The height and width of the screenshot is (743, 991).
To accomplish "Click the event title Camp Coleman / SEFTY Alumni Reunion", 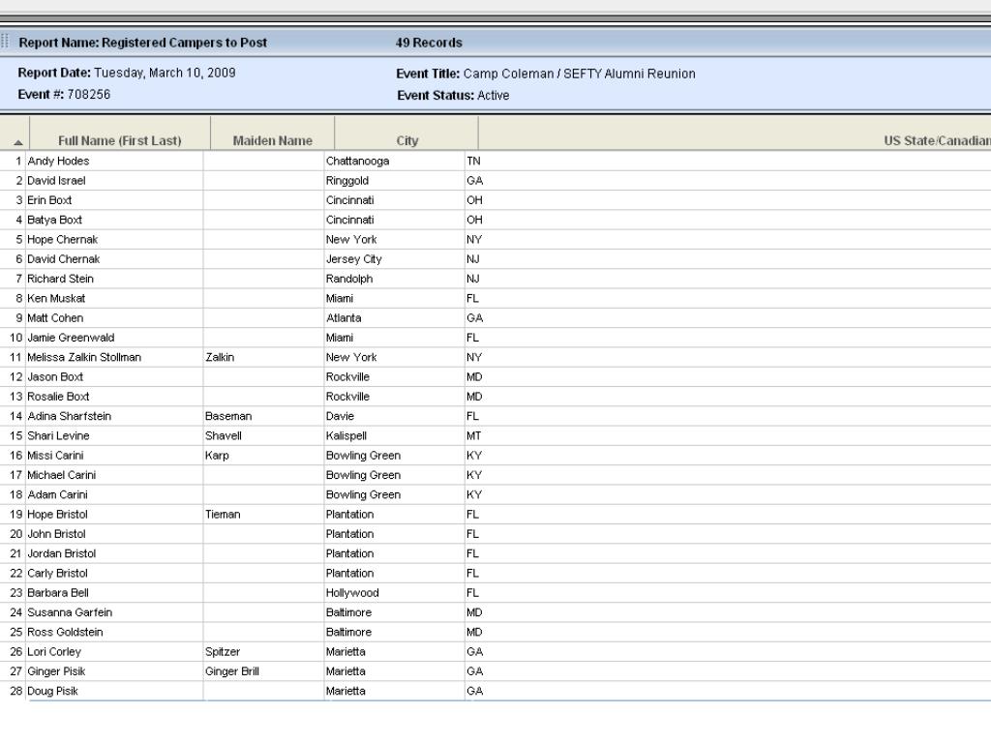I will (x=580, y=74).
